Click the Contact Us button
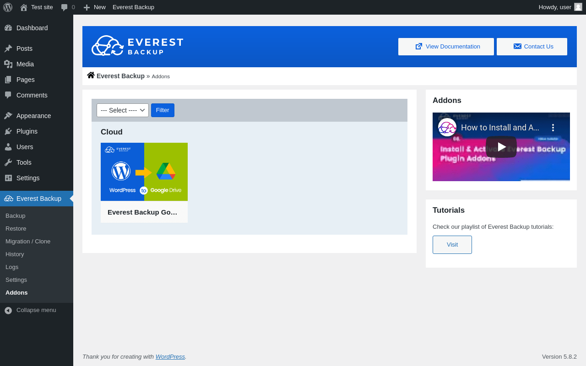586x366 pixels. point(532,47)
